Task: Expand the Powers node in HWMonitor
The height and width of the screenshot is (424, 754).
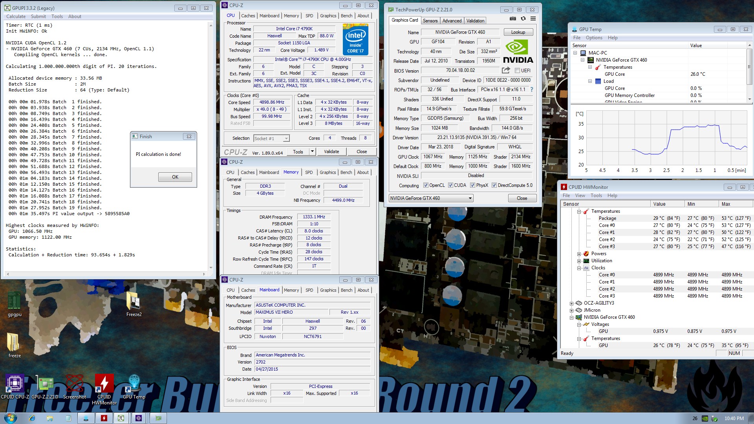Action: 579,254
